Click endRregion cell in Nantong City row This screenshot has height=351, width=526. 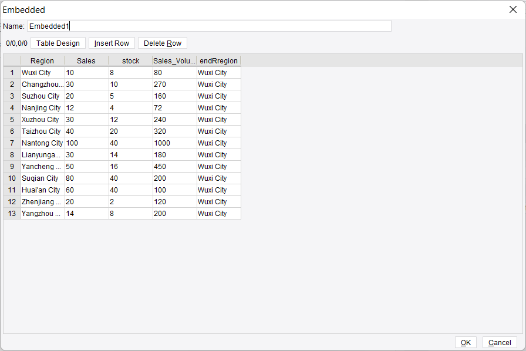[x=219, y=143]
